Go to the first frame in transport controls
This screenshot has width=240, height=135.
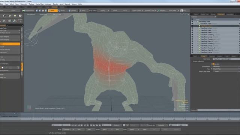(72, 125)
